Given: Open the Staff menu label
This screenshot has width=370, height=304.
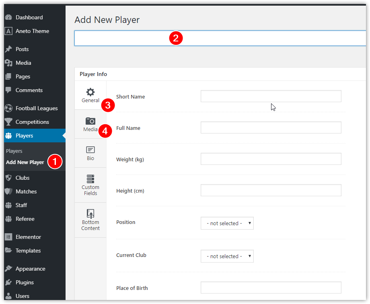Looking at the screenshot, I should tap(21, 205).
